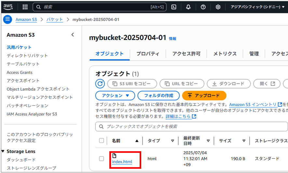Open ストレージレンズグループ in sidebar
Screen dimensions: 288x173
[x=32, y=168]
